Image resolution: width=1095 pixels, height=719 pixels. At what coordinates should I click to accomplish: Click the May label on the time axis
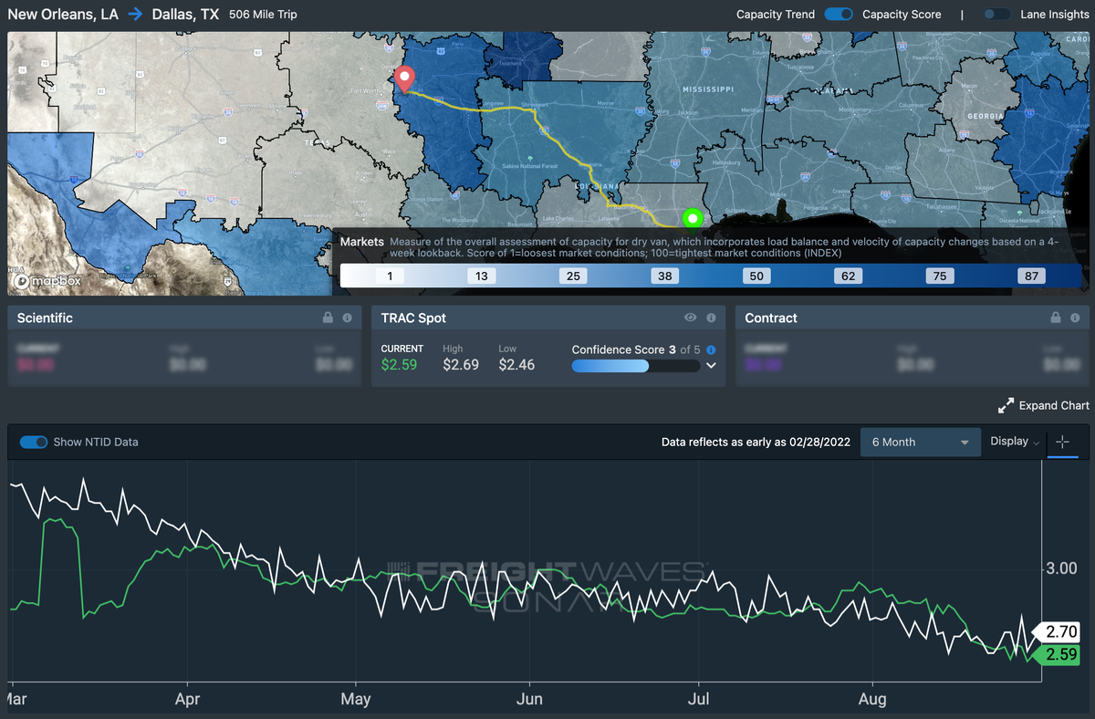pos(356,700)
